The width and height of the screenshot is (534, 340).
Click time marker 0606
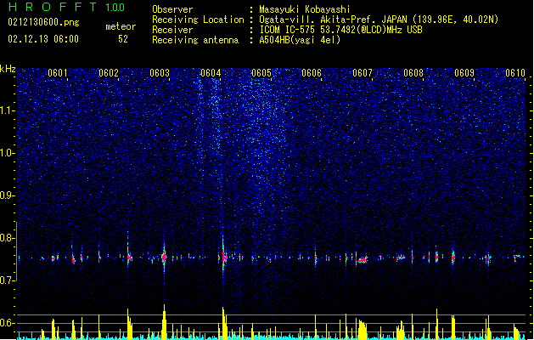(x=312, y=73)
